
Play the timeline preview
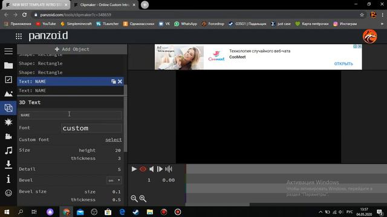tap(134, 169)
